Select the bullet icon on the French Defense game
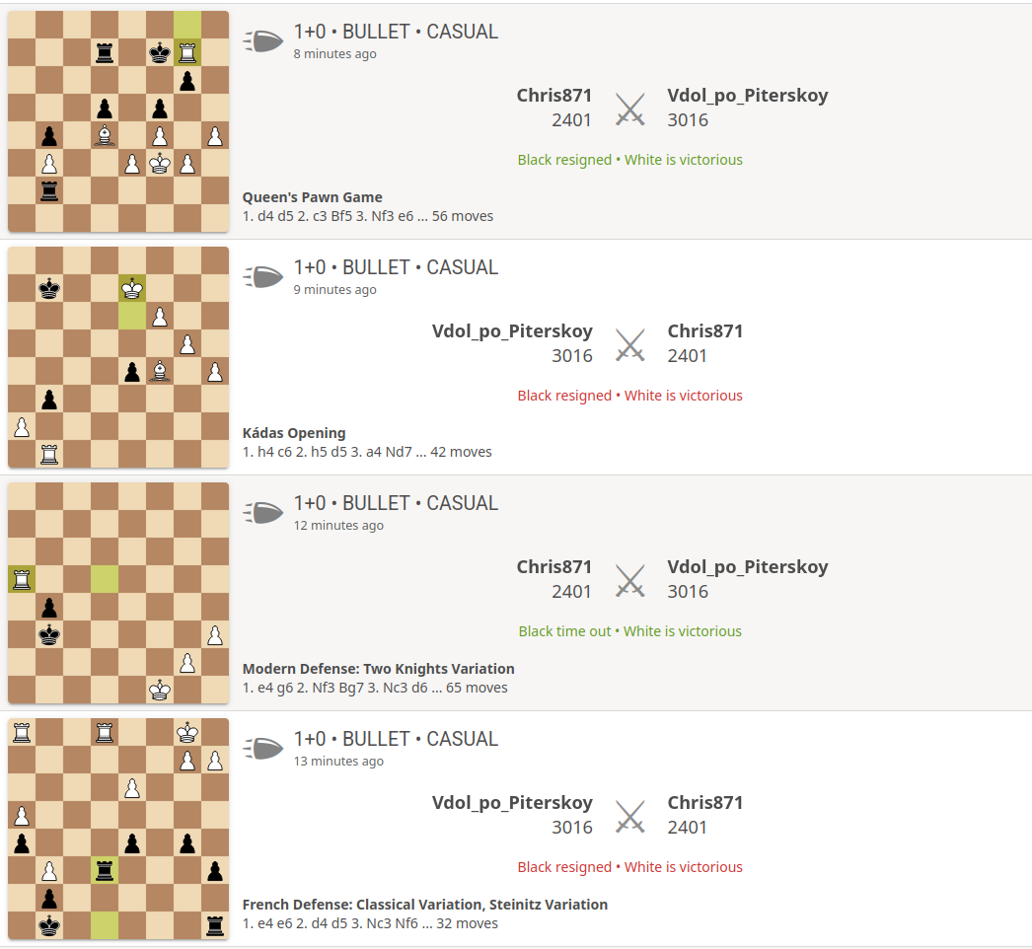 pyautogui.click(x=262, y=748)
